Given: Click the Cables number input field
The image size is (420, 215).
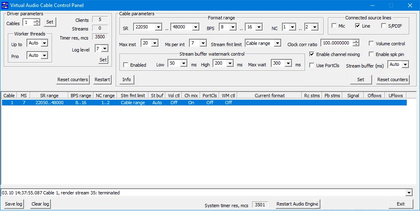Looking at the screenshot, I should (29, 22).
